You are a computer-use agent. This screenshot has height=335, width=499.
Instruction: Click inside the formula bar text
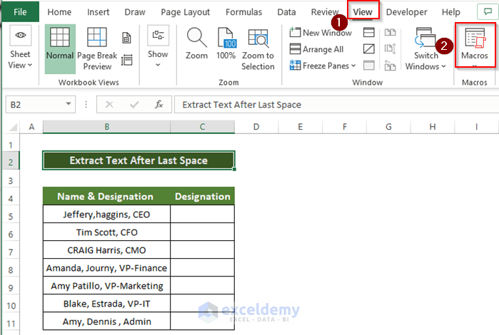(241, 105)
